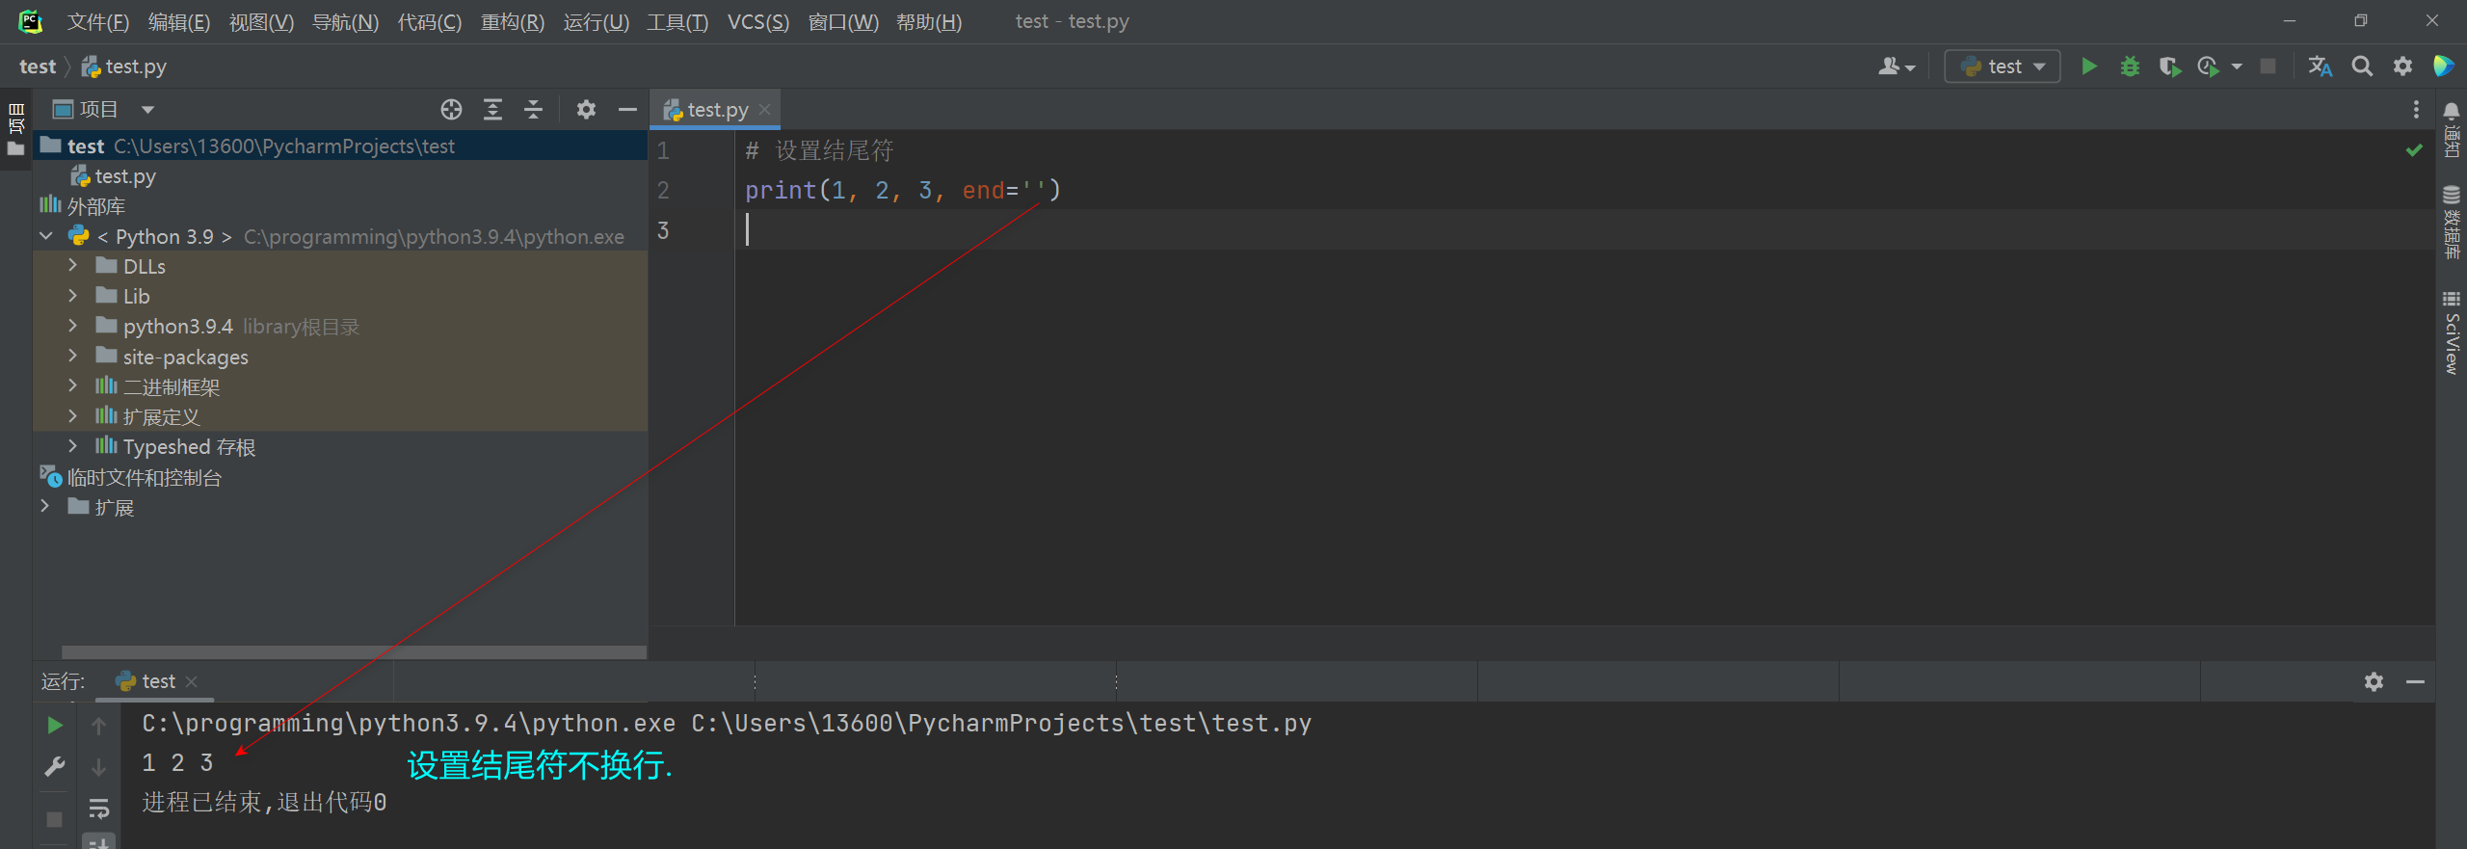Expand the 扩展定义 node
Screen dimensions: 2467x849
click(x=72, y=416)
